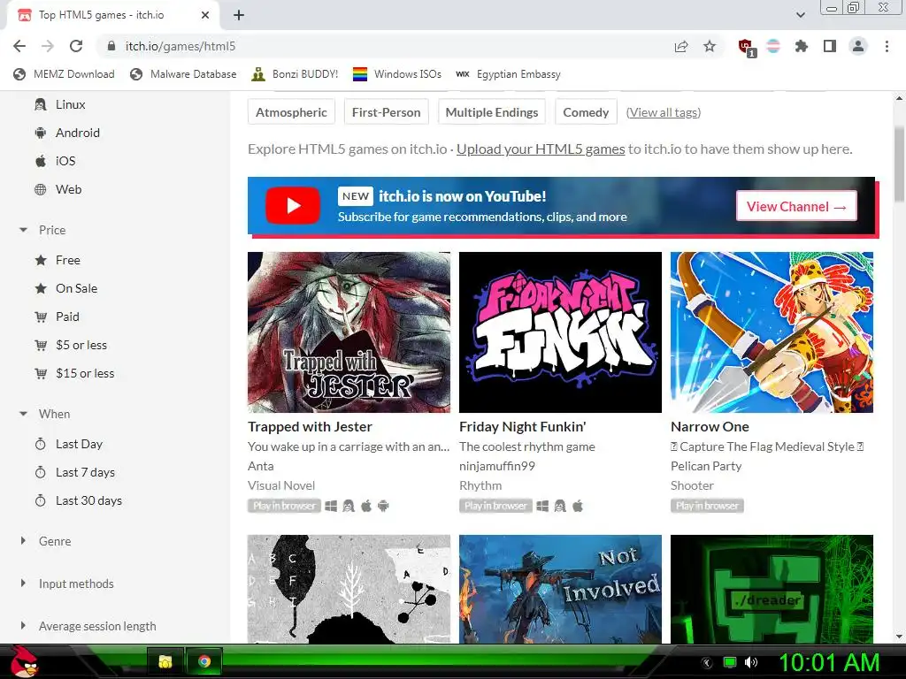Choose the $15 or less filter

(74, 373)
